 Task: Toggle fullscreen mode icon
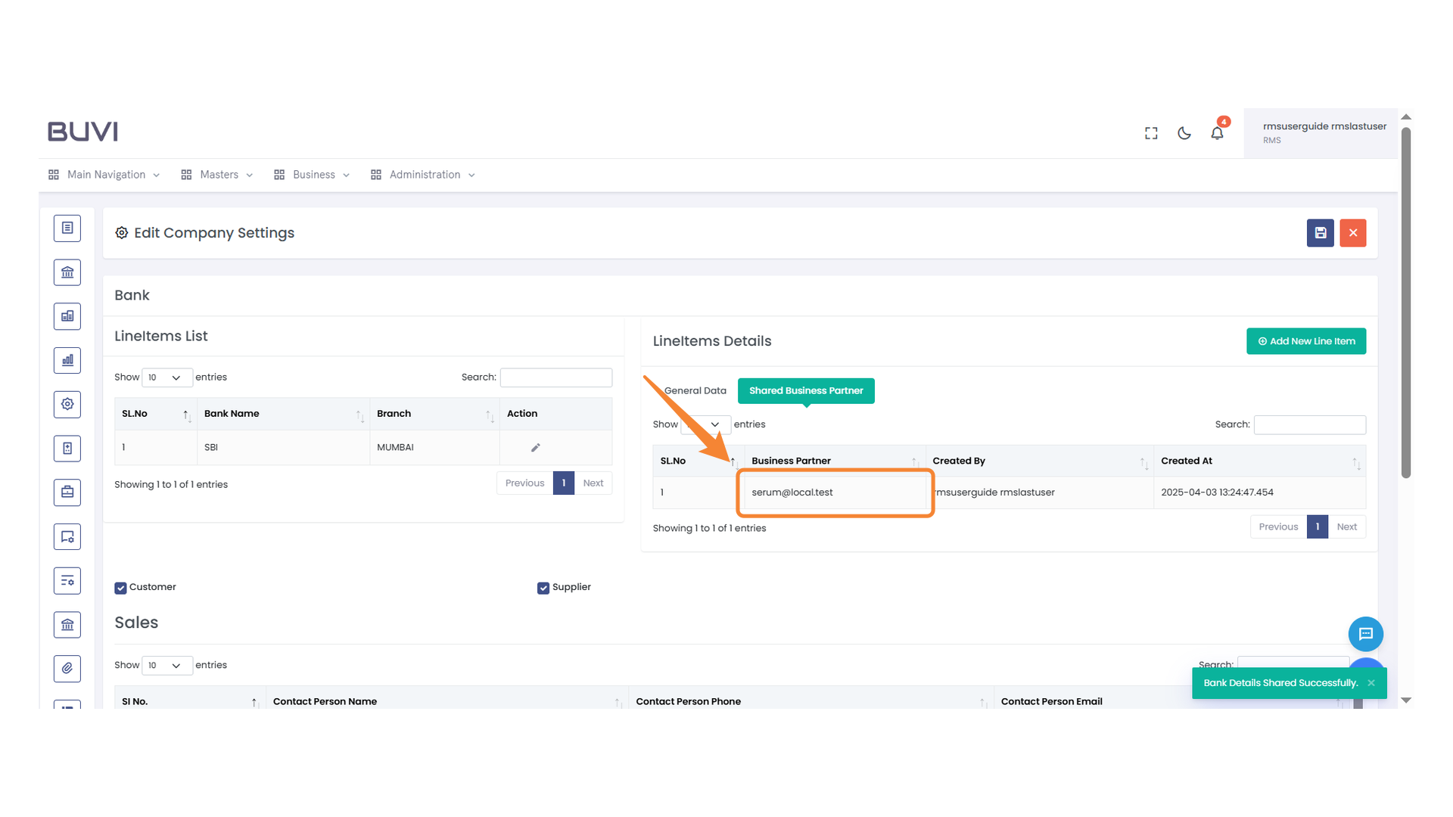click(x=1151, y=133)
